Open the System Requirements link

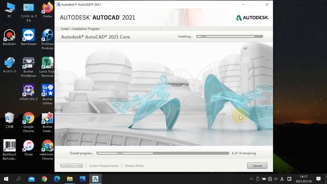click(x=104, y=166)
